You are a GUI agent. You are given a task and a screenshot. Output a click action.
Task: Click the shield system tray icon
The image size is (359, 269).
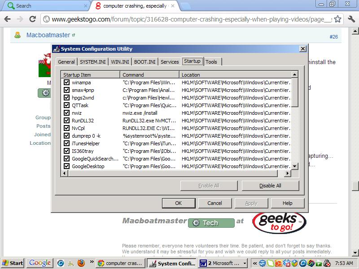click(295, 263)
